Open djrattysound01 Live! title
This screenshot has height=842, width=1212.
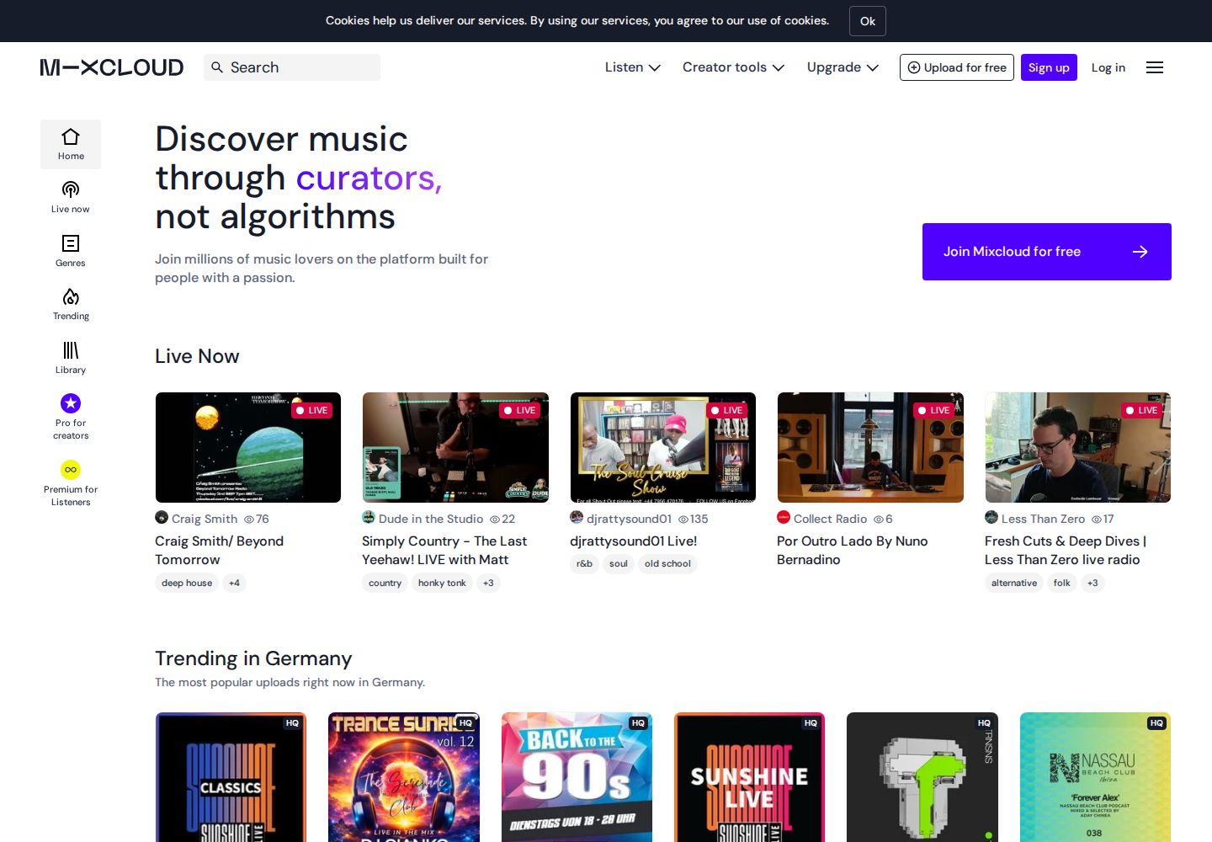tap(634, 541)
